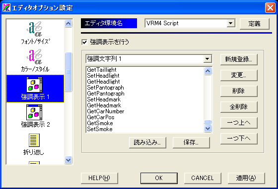
Task: Click the keyword list scrollbar thumb
Action: point(208,122)
